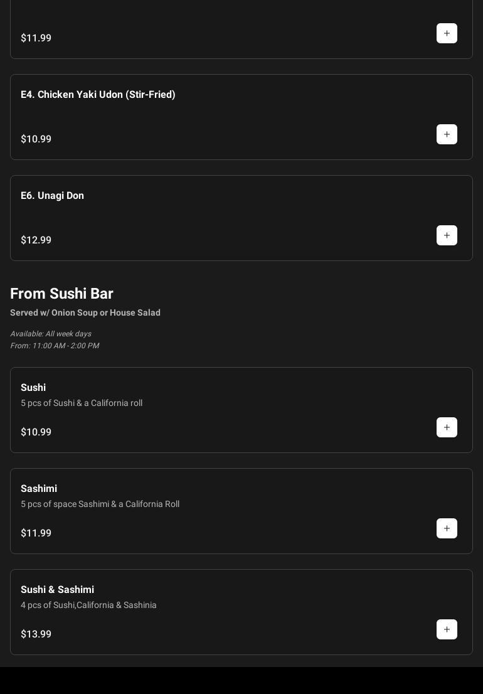This screenshot has height=694, width=483.
Task: Open the item titled just "Sushi"
Action: pos(33,388)
